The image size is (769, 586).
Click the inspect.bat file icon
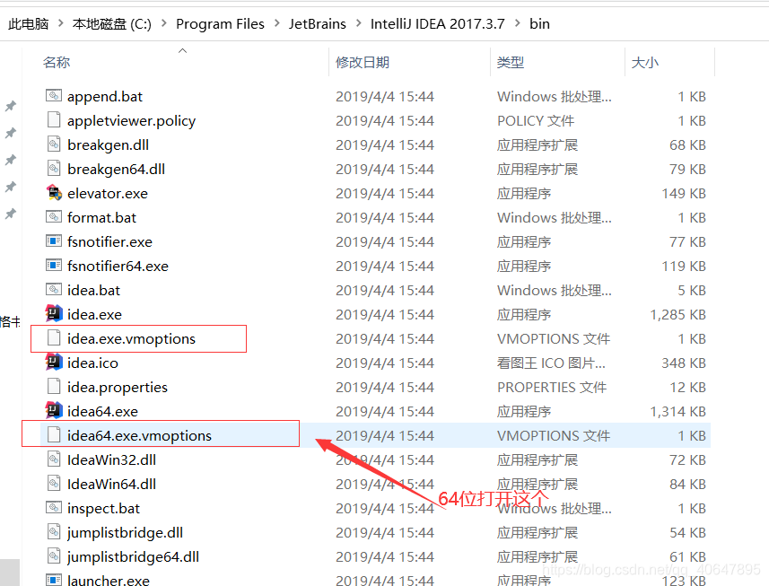(54, 508)
